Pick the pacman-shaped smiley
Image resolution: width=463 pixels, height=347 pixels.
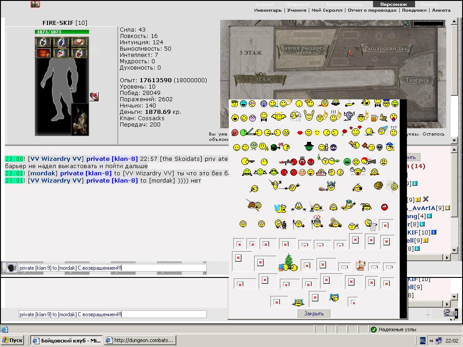(286, 147)
